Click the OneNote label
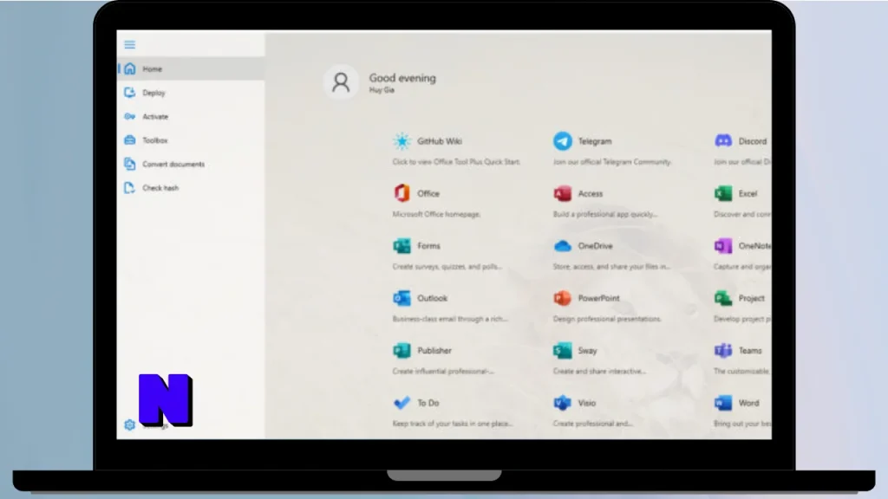 click(754, 245)
